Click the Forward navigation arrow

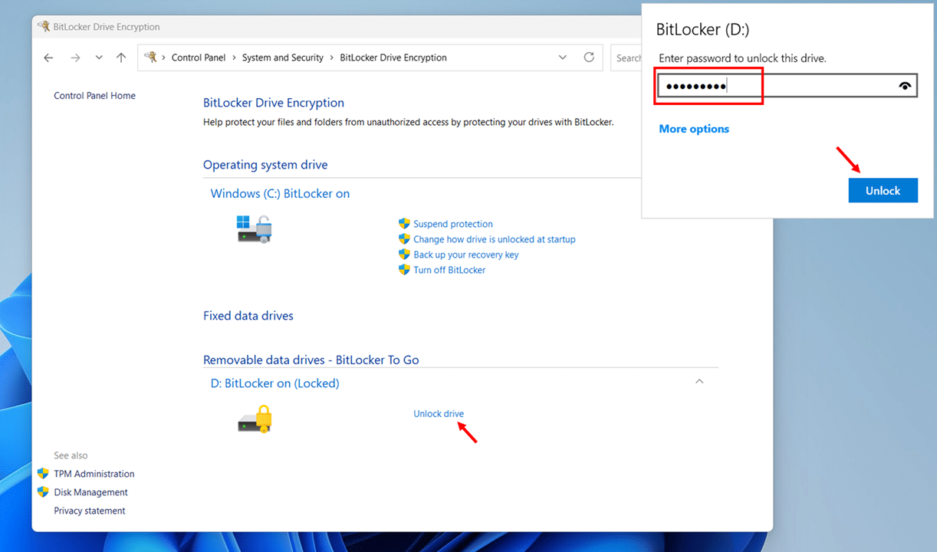click(x=74, y=58)
